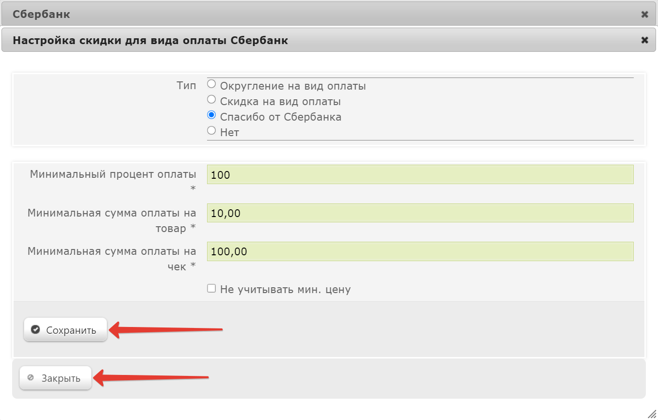This screenshot has height=420, width=658.
Task: Pick the 'Нет' radio option
Action: (211, 130)
